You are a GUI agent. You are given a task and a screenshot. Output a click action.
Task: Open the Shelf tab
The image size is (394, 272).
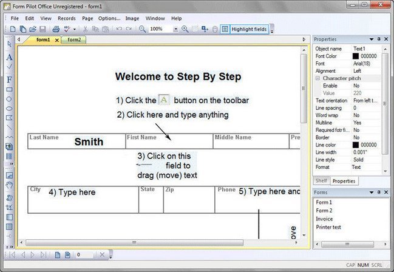coord(321,181)
